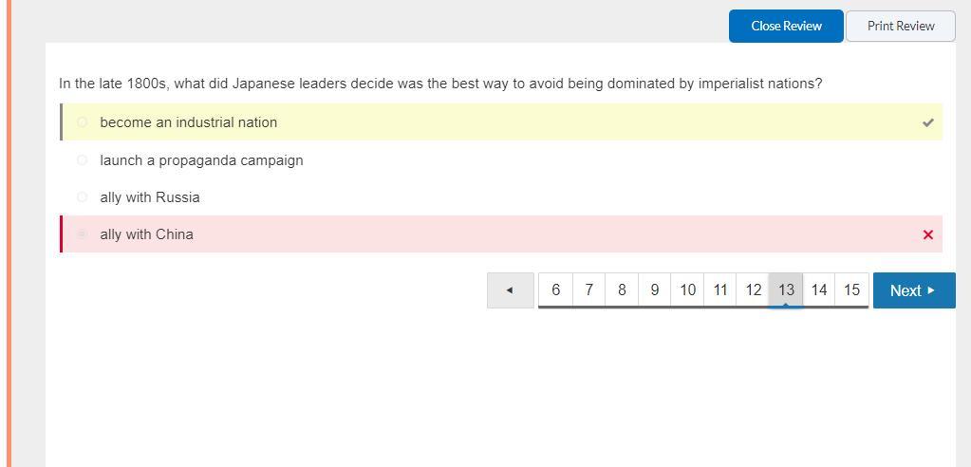Go to question 6
This screenshot has width=971, height=467.
(555, 290)
